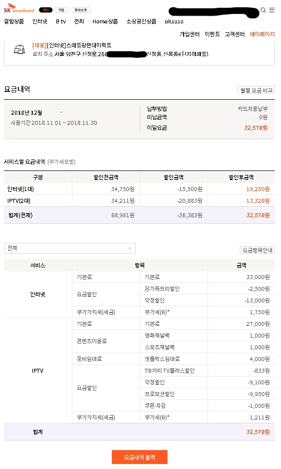
Task: Click the 요금내역 출력 print button
Action: click(x=140, y=457)
